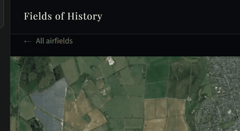Click the white building complex at the map top
Screen dimensions: 240x131
[110, 60]
